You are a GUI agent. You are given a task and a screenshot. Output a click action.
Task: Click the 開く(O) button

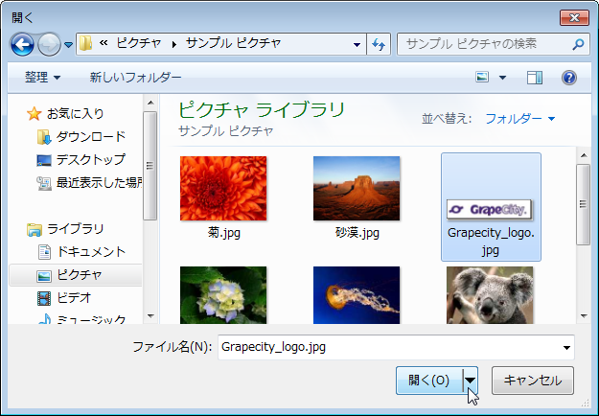[428, 380]
